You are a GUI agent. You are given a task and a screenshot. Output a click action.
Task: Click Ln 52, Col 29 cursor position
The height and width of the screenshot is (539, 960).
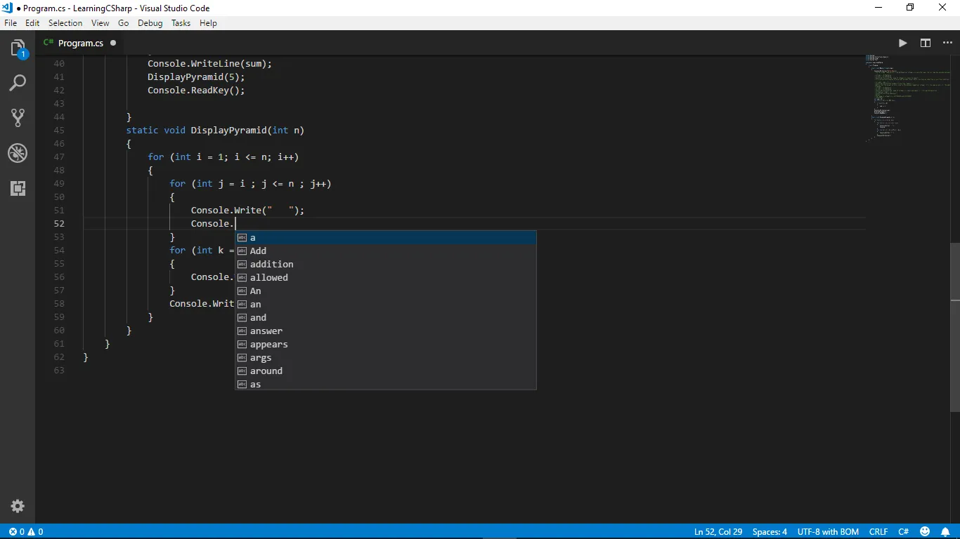click(x=718, y=532)
